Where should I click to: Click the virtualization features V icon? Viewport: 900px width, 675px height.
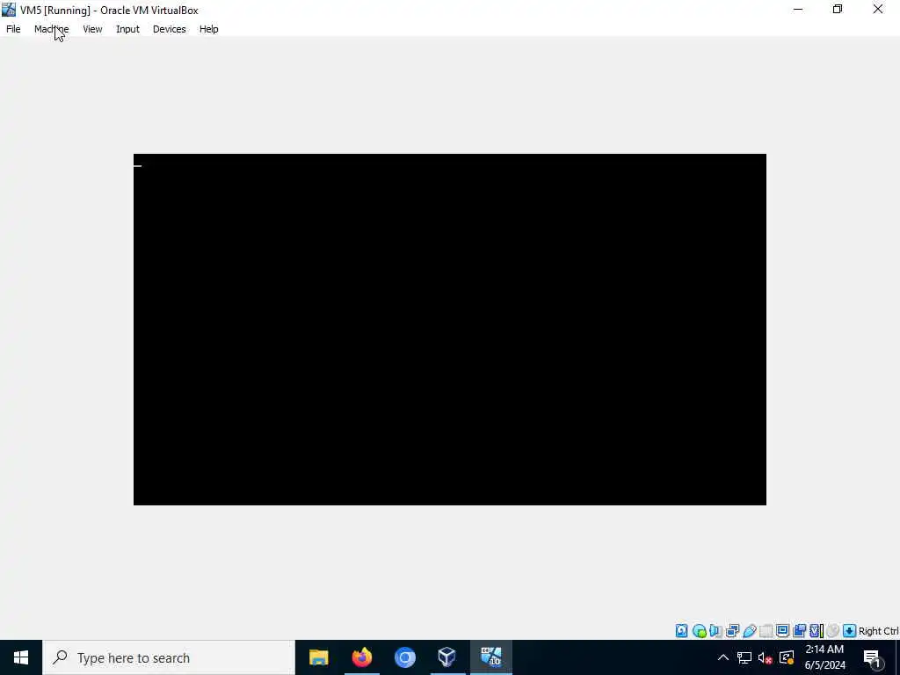pos(817,631)
